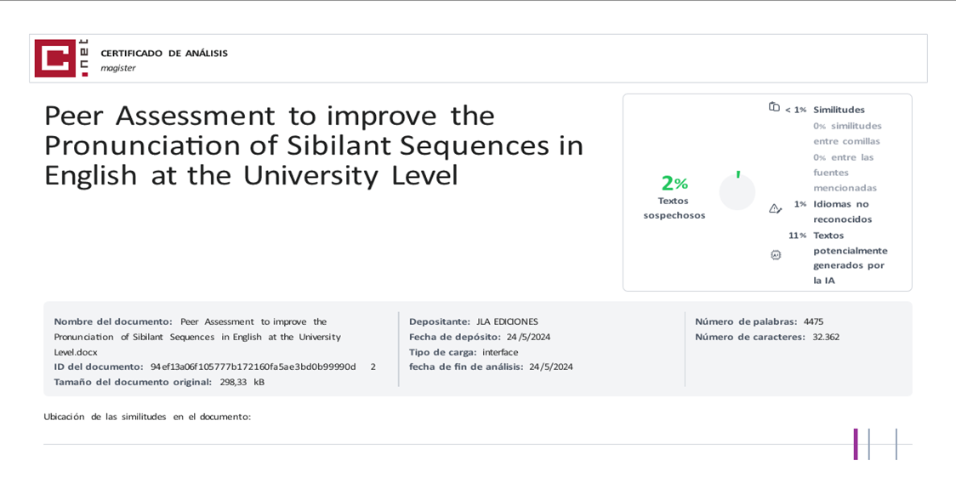
Task: Click Textos potencialmente generados por la IA
Action: (850, 257)
